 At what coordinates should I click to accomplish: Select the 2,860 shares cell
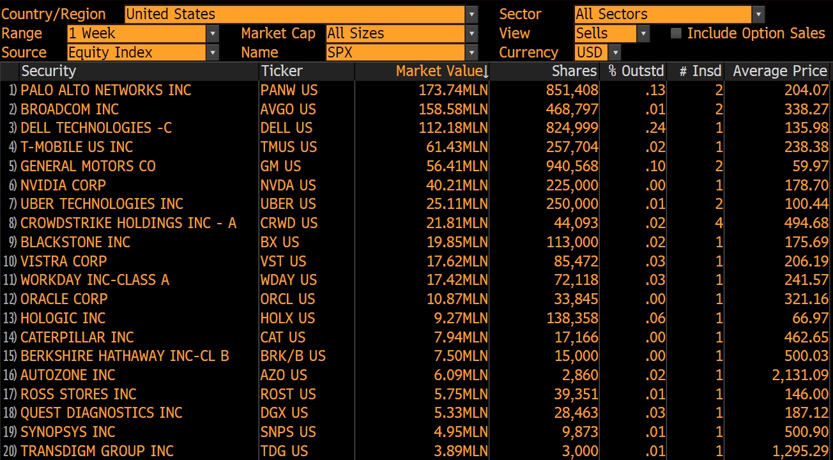[580, 375]
